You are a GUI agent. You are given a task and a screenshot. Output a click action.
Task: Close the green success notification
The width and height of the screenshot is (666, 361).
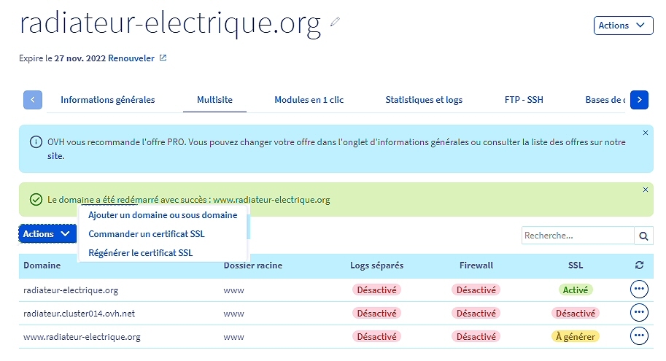pos(645,190)
